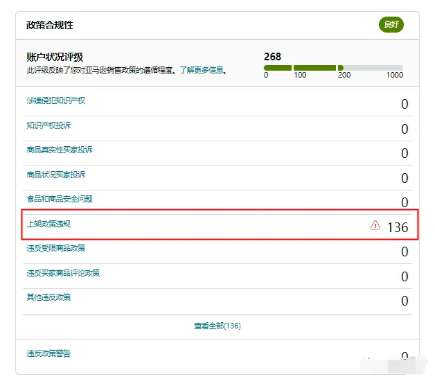Click the 100 label on the rating scale
The height and width of the screenshot is (379, 435).
tap(300, 75)
